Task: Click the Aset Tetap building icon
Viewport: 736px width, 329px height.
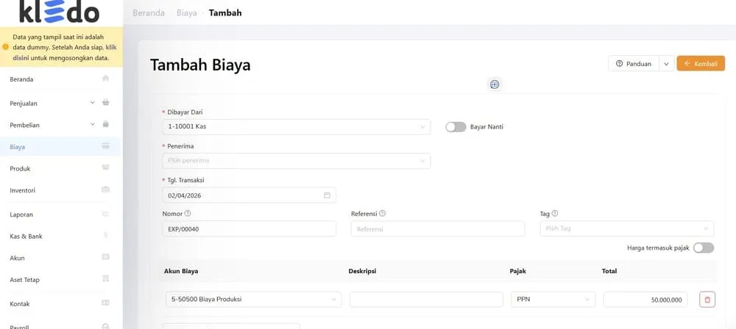Action: 105,279
